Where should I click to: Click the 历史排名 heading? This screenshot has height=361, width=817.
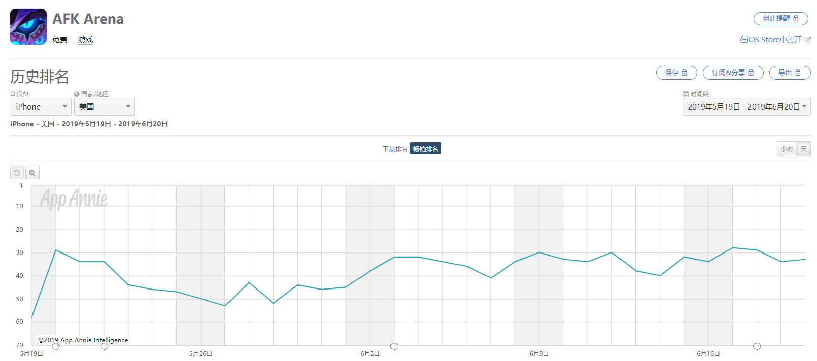pos(40,77)
